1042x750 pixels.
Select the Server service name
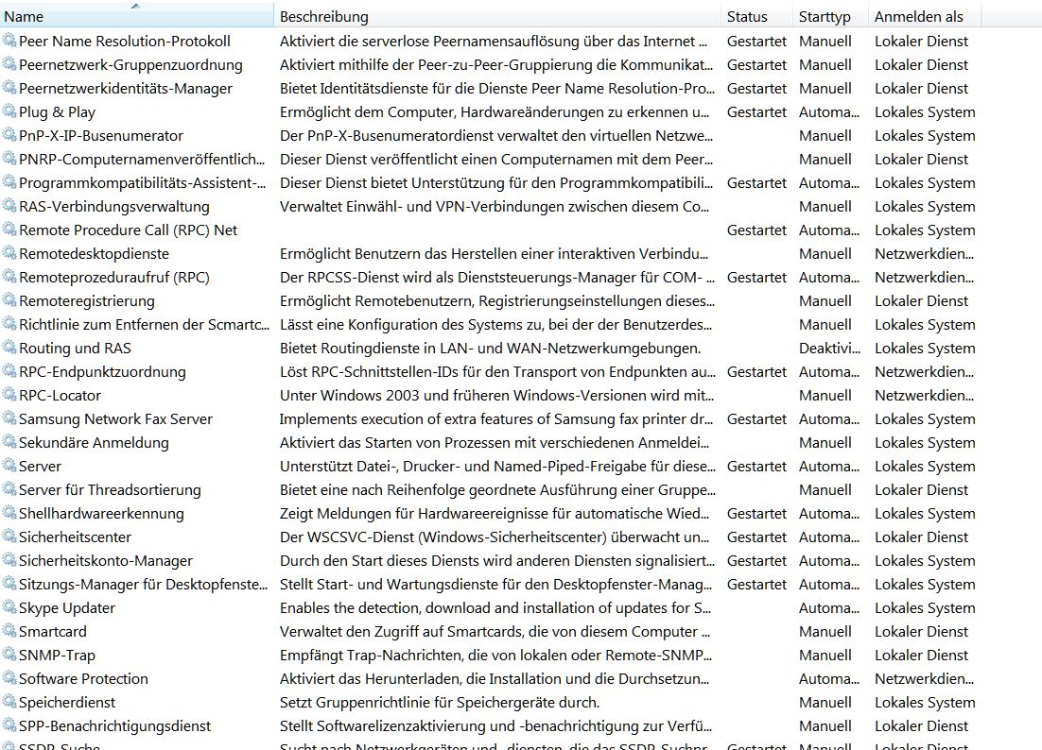[x=40, y=466]
